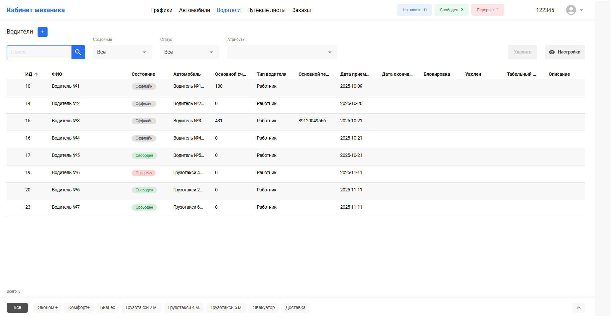
Task: Open the Путевые листы section
Action: (266, 10)
